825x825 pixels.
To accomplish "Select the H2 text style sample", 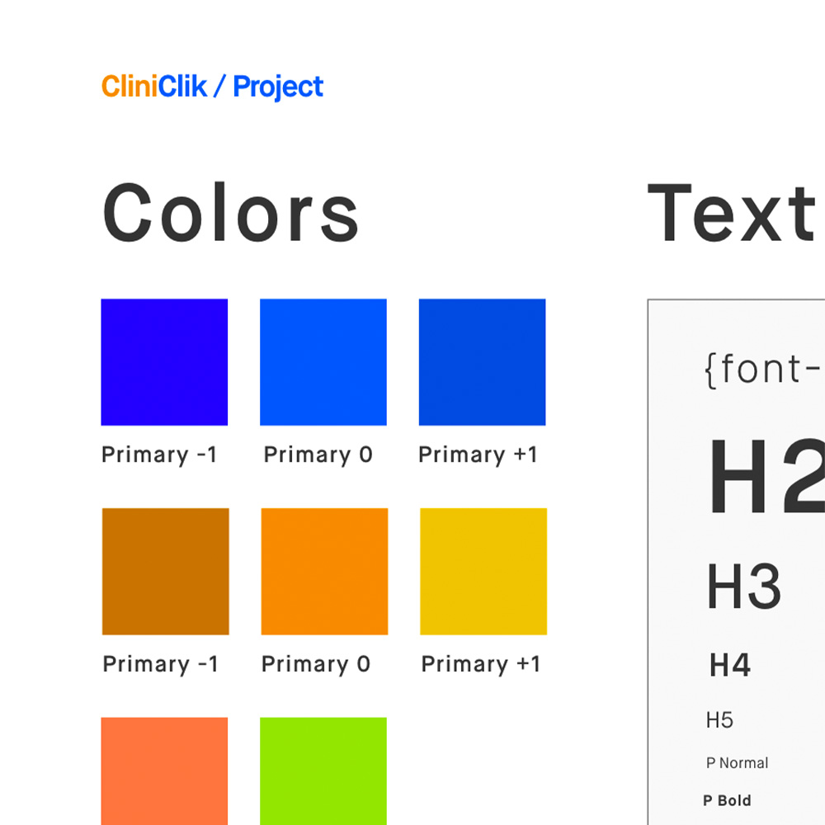I will 767,477.
